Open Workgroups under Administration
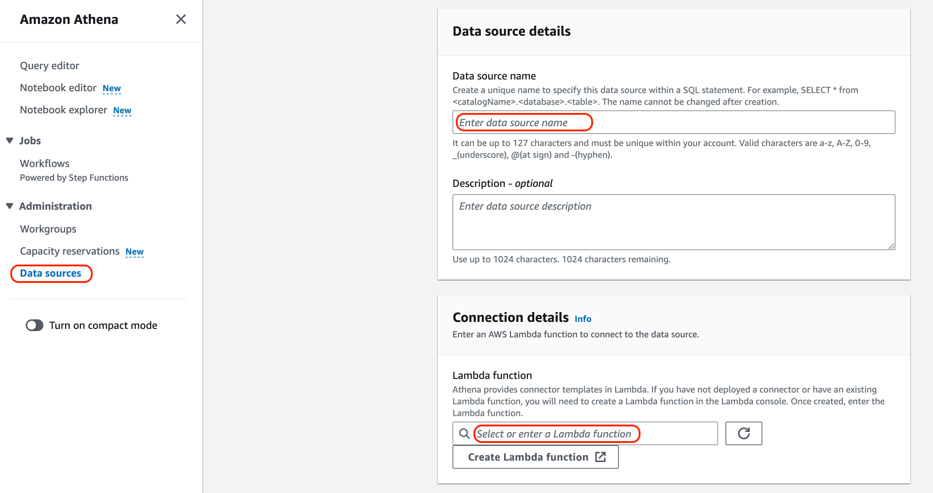This screenshot has width=933, height=493. coord(48,229)
